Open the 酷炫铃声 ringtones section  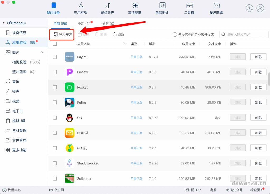pyautogui.click(x=108, y=8)
